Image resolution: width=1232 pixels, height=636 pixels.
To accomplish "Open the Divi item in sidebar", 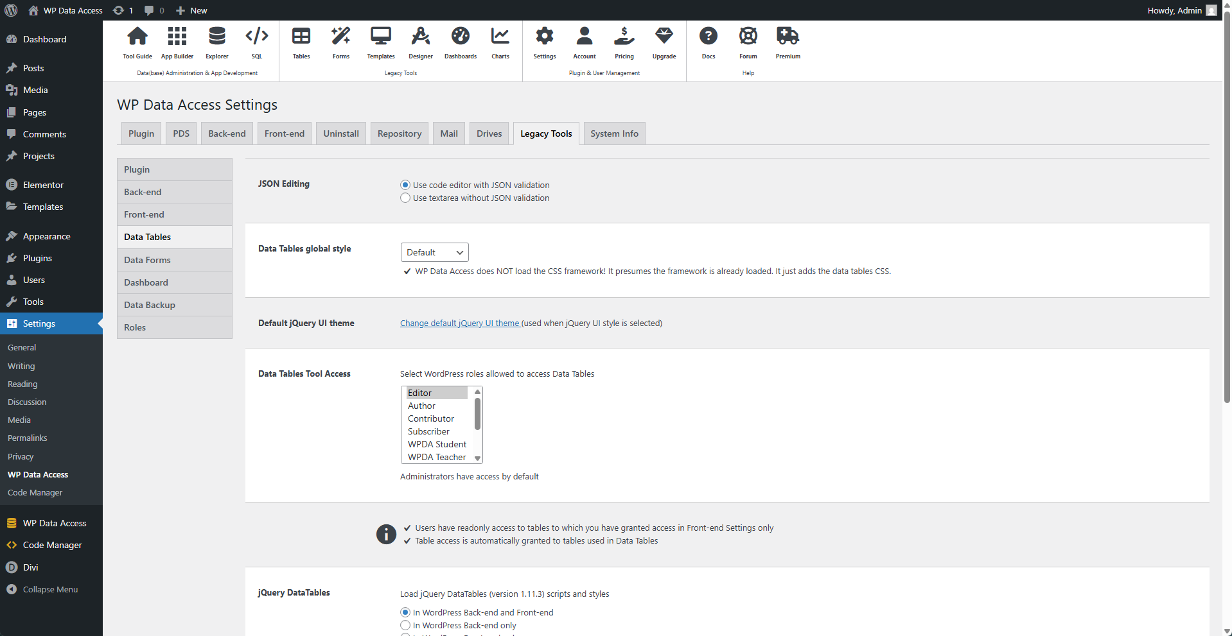I will click(29, 567).
